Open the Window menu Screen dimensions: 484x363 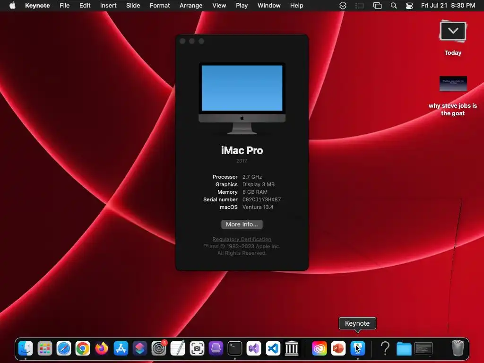pyautogui.click(x=269, y=5)
